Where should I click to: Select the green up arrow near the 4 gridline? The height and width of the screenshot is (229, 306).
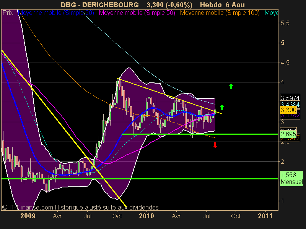pyautogui.click(x=231, y=87)
